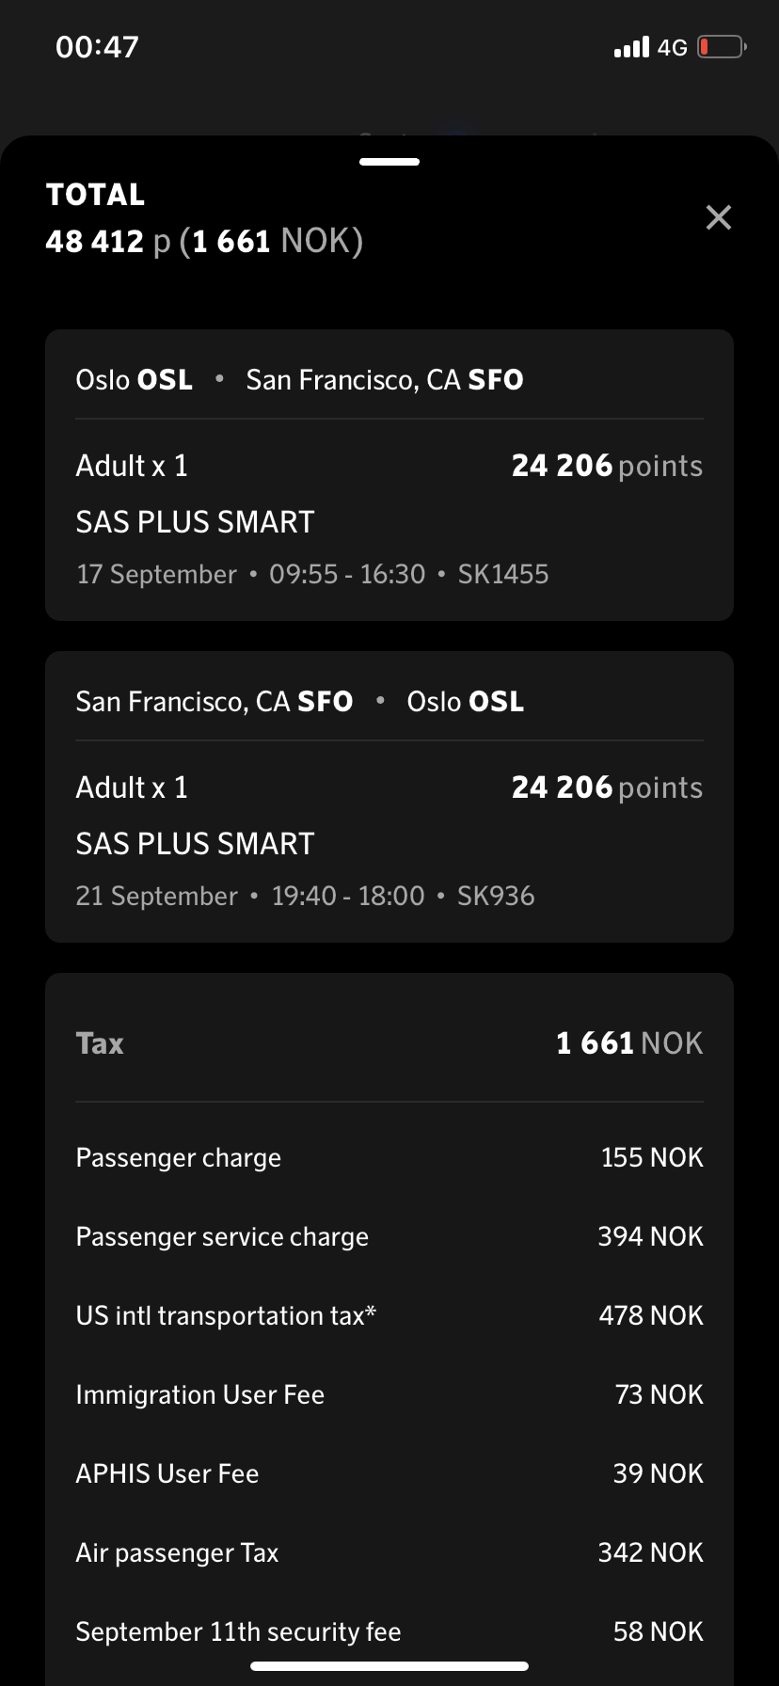Tap the Passenger service charge row
Viewport: 779px width, 1686px height.
click(389, 1236)
